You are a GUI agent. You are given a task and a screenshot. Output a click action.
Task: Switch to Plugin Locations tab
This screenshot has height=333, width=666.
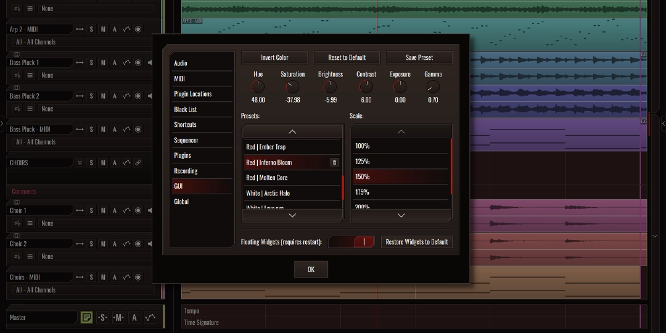pos(202,94)
